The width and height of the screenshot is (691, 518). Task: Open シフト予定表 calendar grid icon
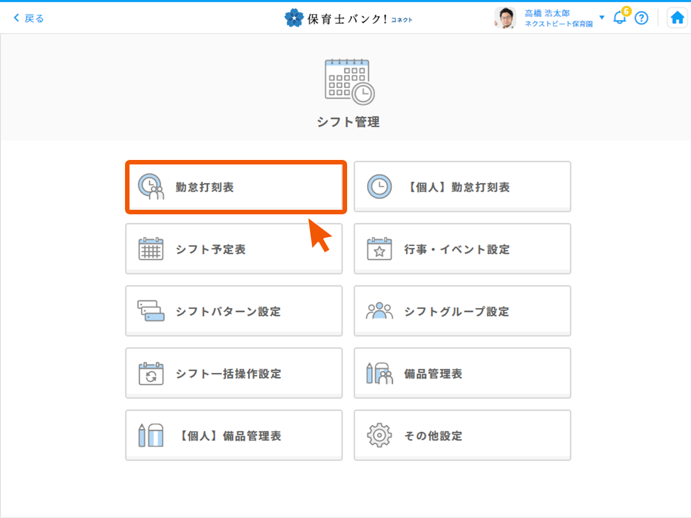151,249
